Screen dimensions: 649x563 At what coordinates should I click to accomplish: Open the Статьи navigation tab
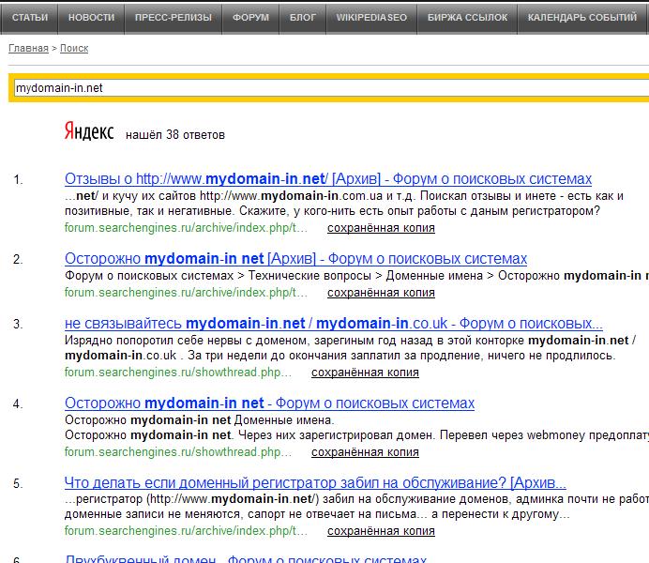30,18
